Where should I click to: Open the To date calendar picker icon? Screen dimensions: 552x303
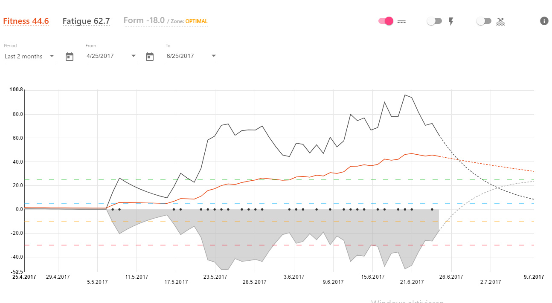coord(150,57)
